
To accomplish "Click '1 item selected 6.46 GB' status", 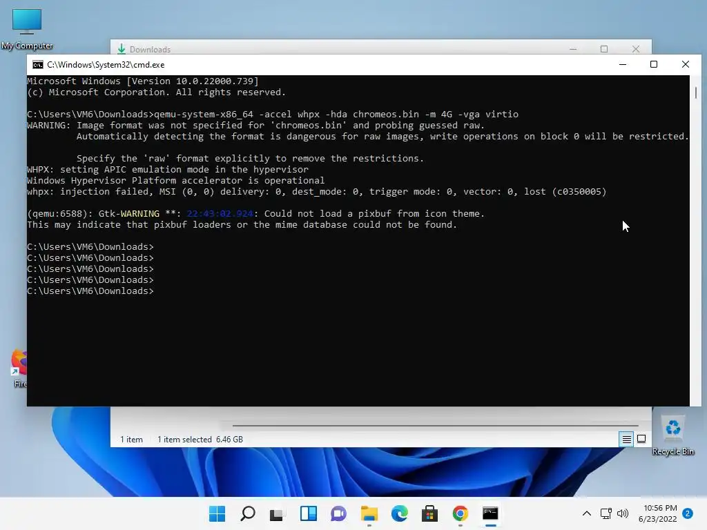I will (200, 440).
